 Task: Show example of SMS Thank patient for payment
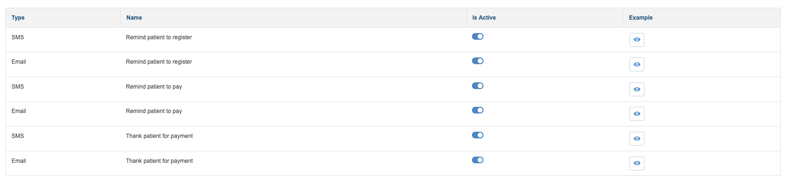637,139
